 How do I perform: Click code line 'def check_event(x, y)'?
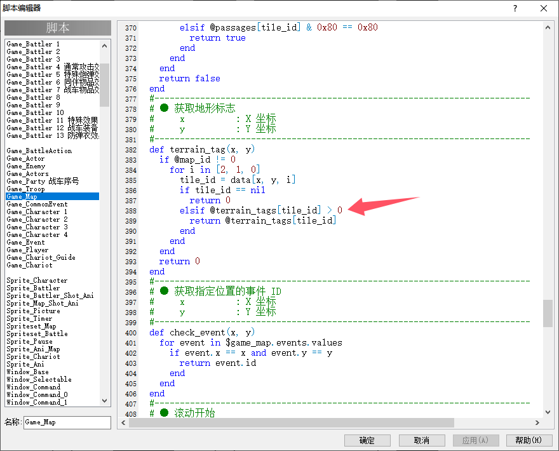coord(202,332)
